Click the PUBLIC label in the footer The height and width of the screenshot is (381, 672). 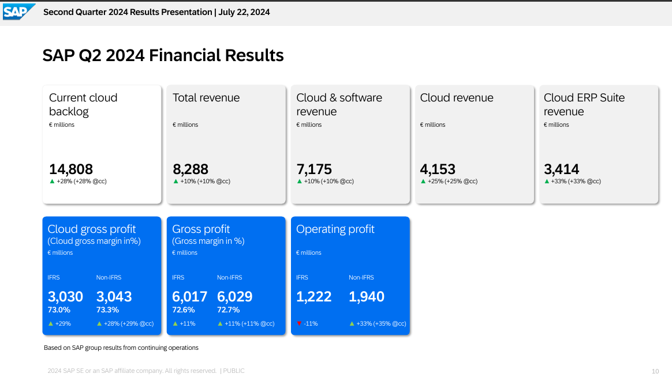pos(234,371)
